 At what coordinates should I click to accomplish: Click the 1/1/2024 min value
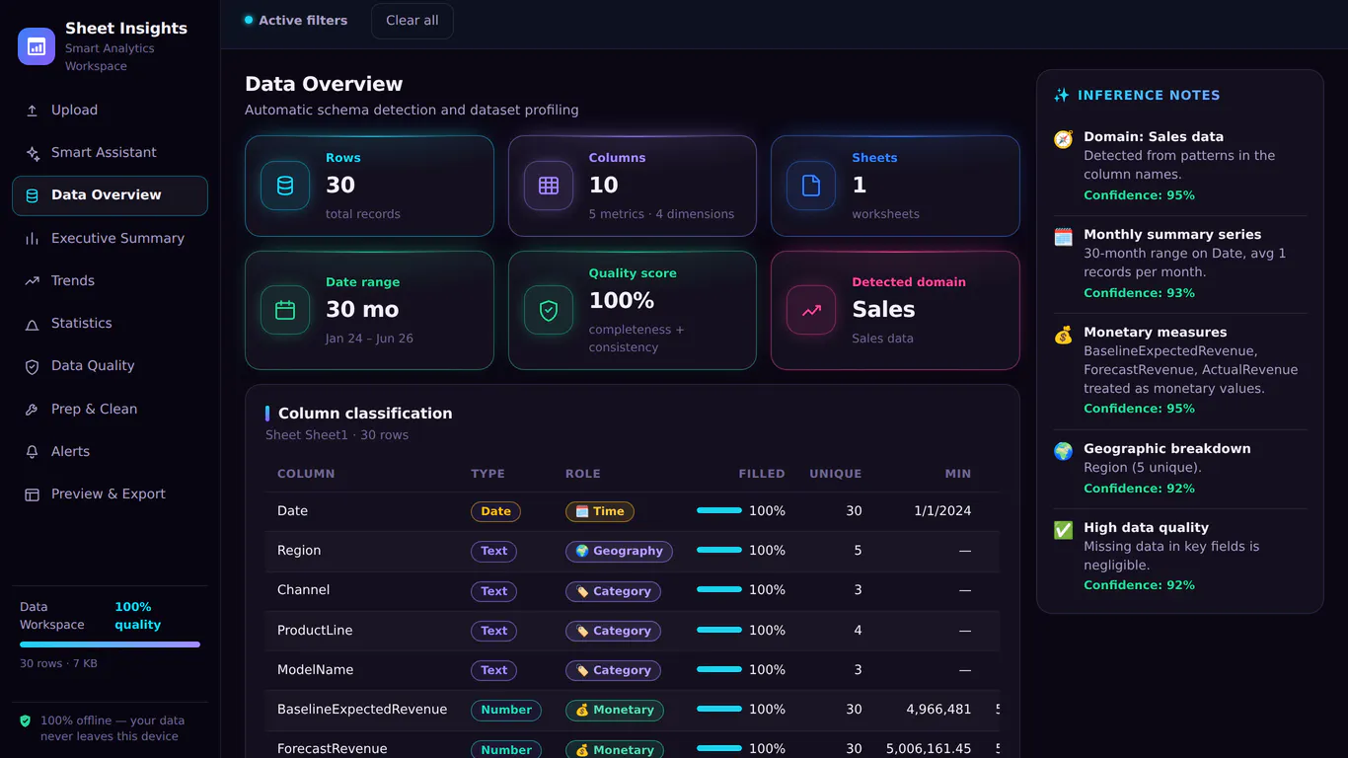coord(942,511)
